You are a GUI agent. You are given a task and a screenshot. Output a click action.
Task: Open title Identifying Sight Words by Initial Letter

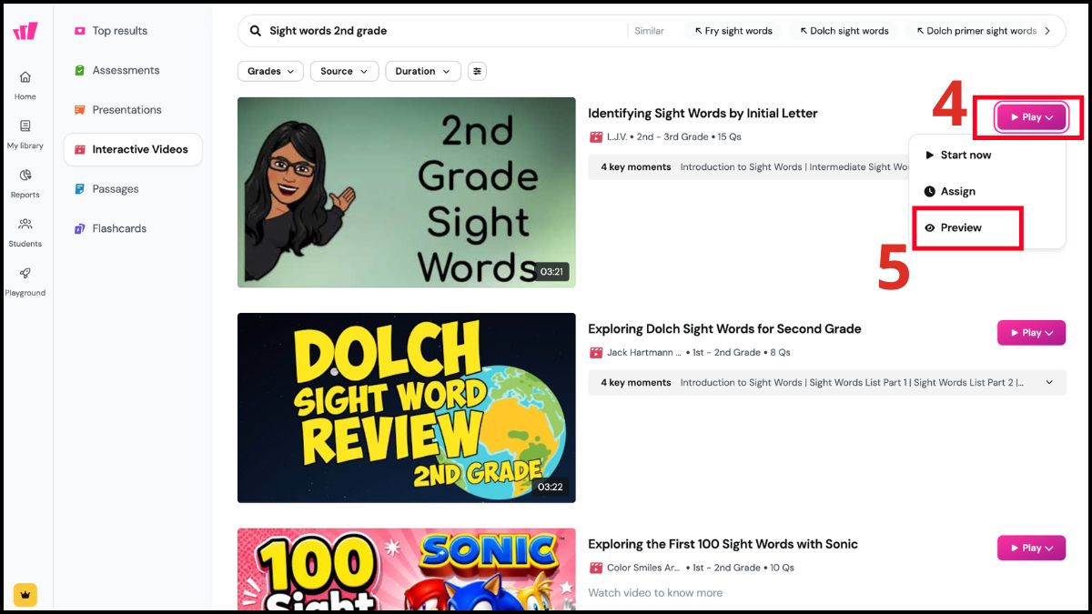click(703, 114)
